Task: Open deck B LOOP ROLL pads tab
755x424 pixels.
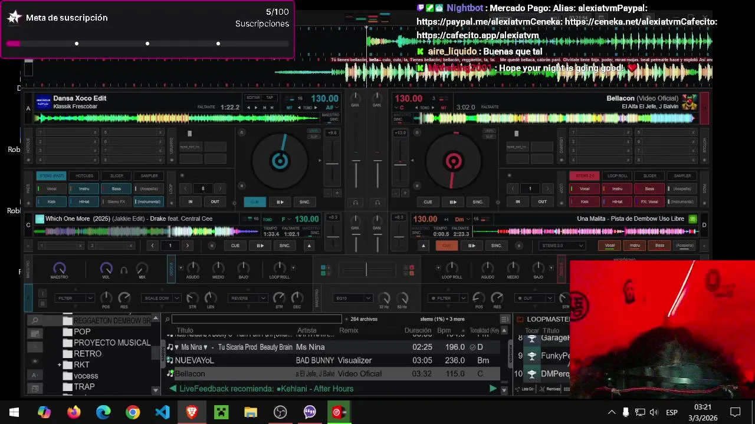Action: click(x=618, y=175)
